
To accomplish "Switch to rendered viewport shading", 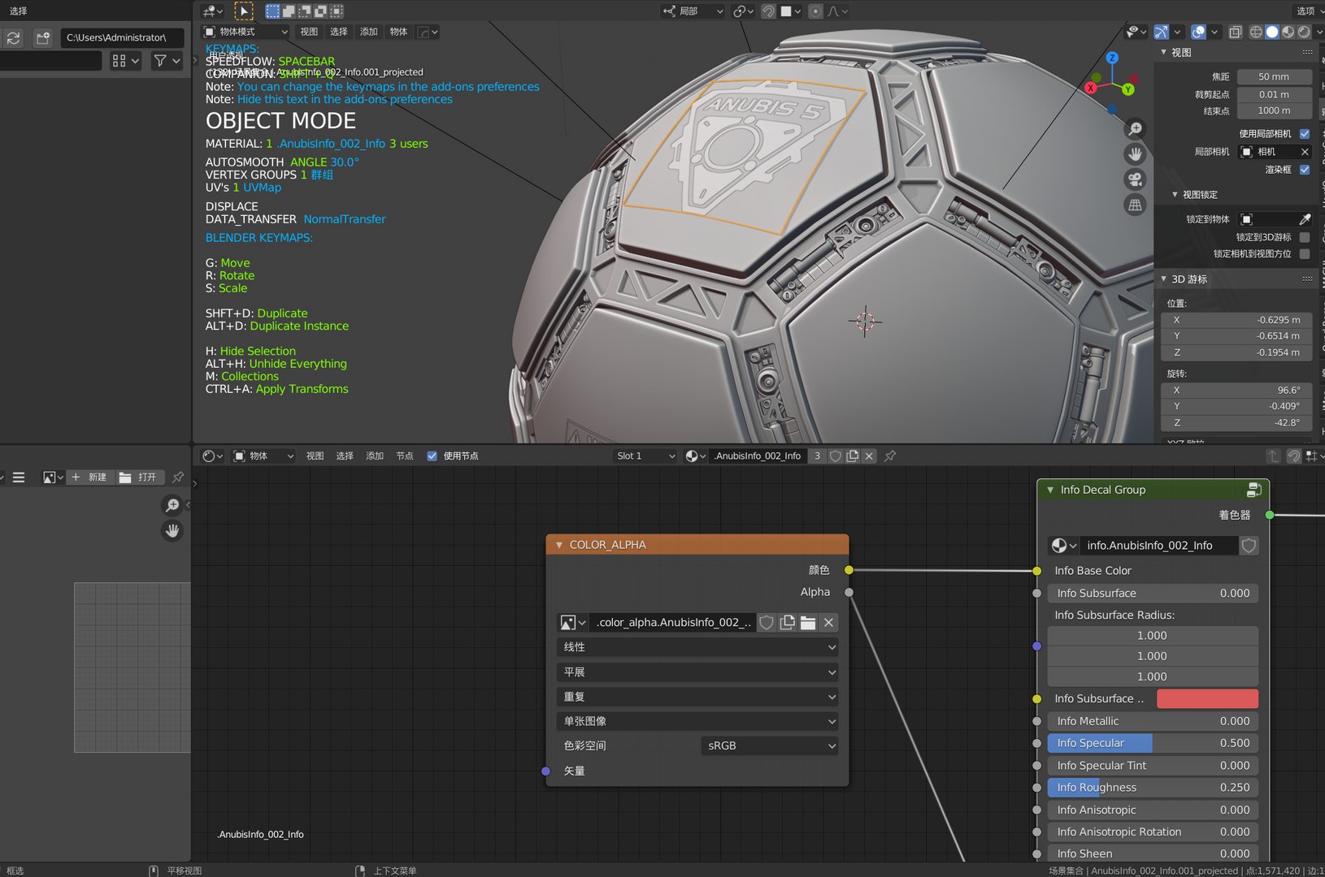I will tap(1304, 32).
